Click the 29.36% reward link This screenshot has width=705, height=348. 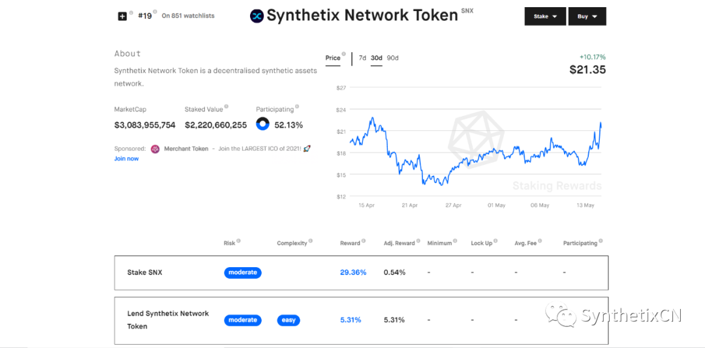pos(353,272)
